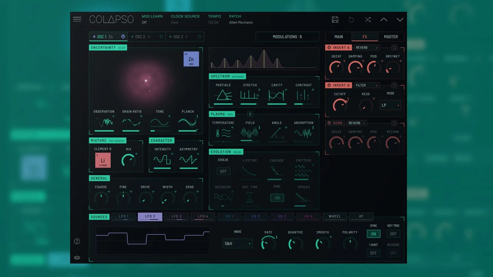The width and height of the screenshot is (493, 277).
Task: Go to next patch with down chevron
Action: point(400,19)
